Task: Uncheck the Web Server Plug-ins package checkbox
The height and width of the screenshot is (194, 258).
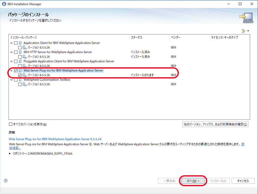Action: point(16,71)
